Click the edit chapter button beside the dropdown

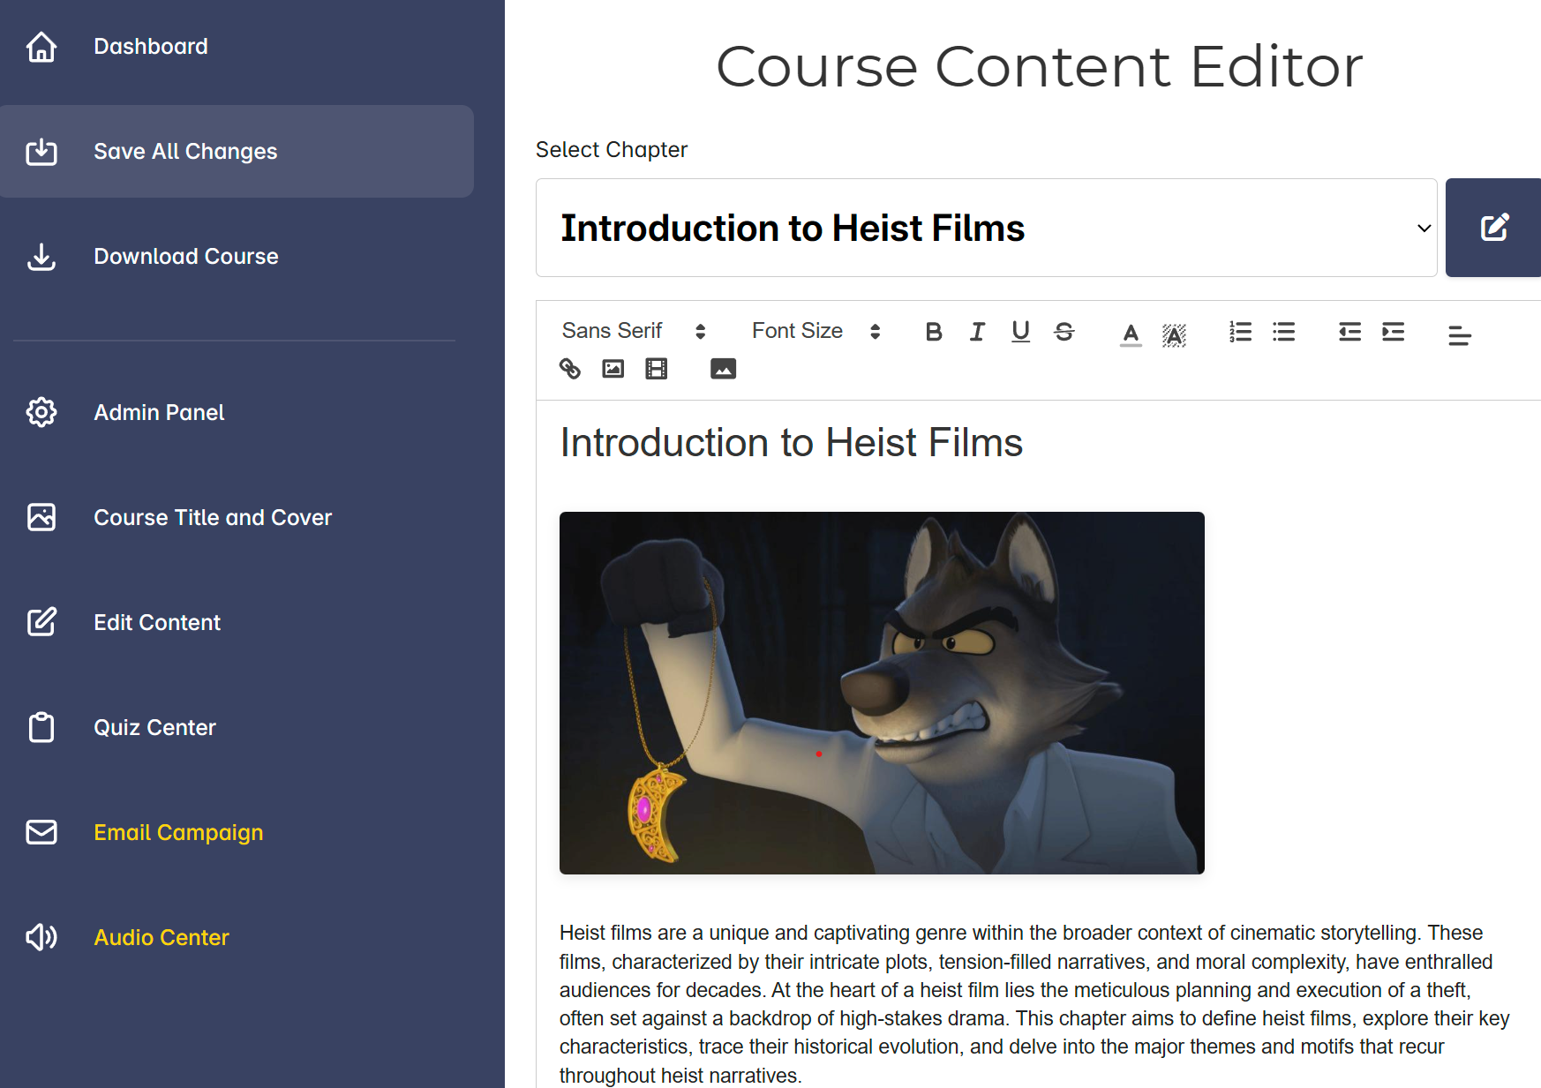pyautogui.click(x=1494, y=228)
